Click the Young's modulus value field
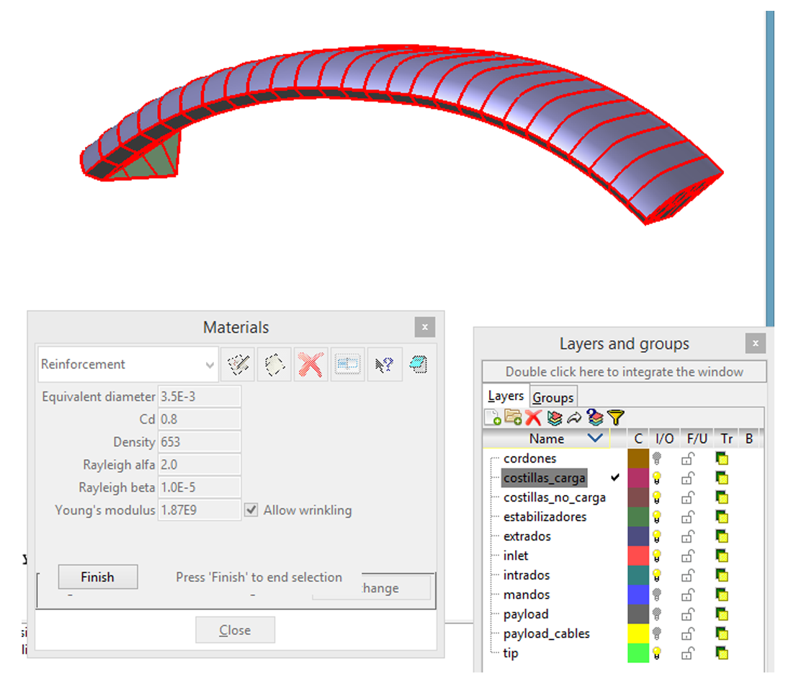This screenshot has height=684, width=796. click(x=199, y=510)
